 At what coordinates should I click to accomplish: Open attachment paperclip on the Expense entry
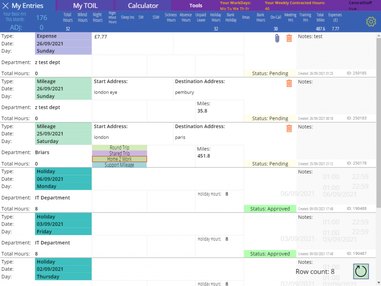pos(277,38)
